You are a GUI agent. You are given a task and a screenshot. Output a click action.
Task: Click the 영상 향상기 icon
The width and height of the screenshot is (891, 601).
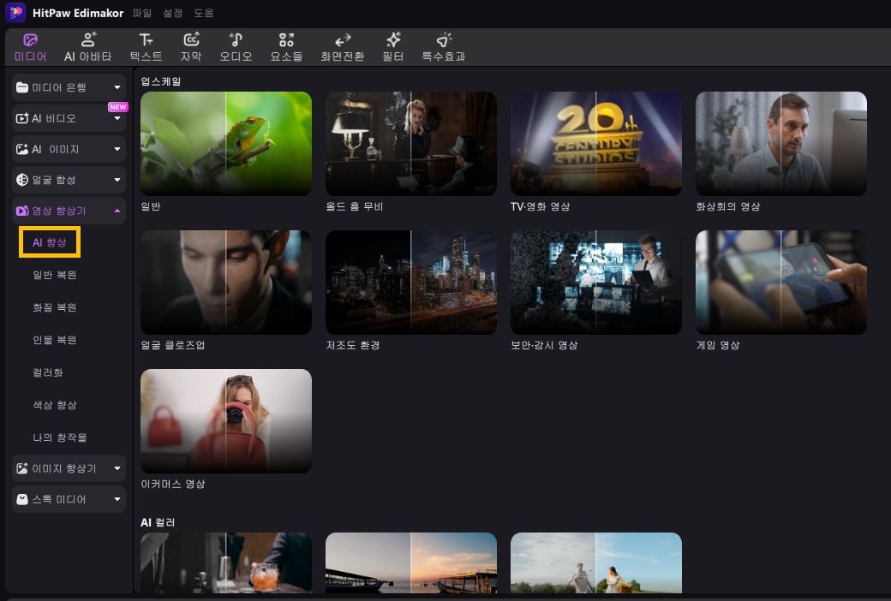tap(22, 211)
